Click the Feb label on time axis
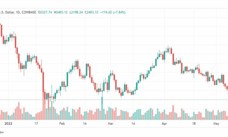228x137 pixels. [x=62, y=124]
